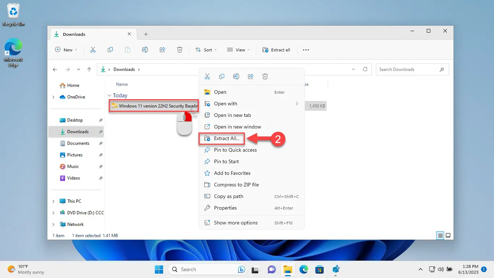
Task: Click the Refresh icon beside address bar
Action: click(x=365, y=69)
